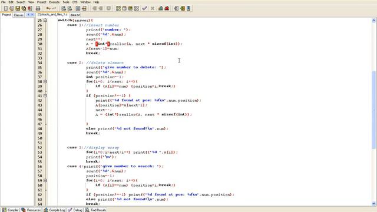377x212 pixels.
Task: Click the Save All toolbar icon
Action: point(24,8)
